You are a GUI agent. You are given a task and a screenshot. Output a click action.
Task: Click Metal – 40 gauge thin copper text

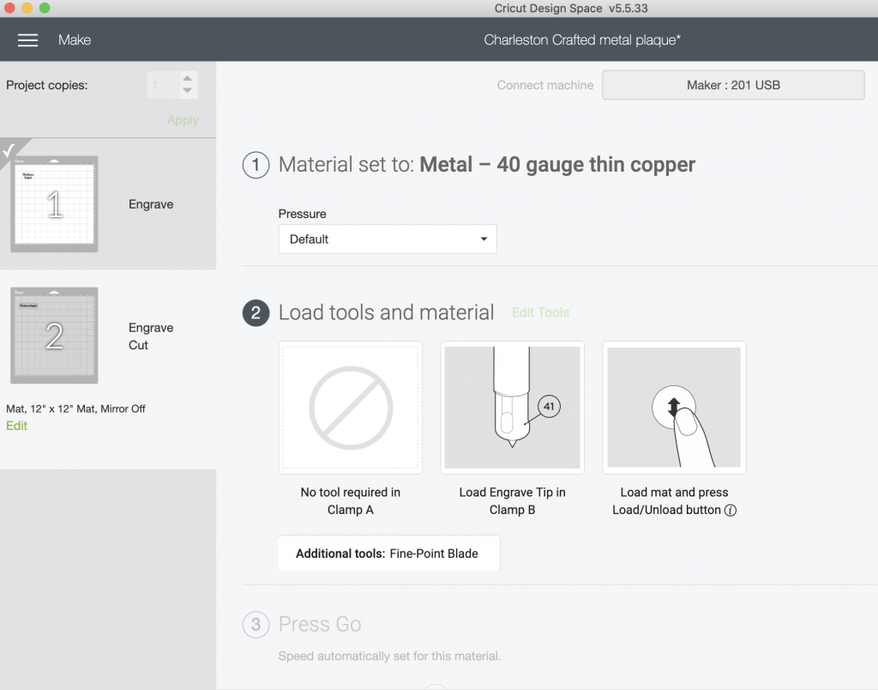pyautogui.click(x=557, y=165)
